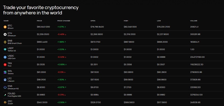Screen dimensions: 224x106
Task: Select the BNB price $683.4400
Action: click(42, 42)
